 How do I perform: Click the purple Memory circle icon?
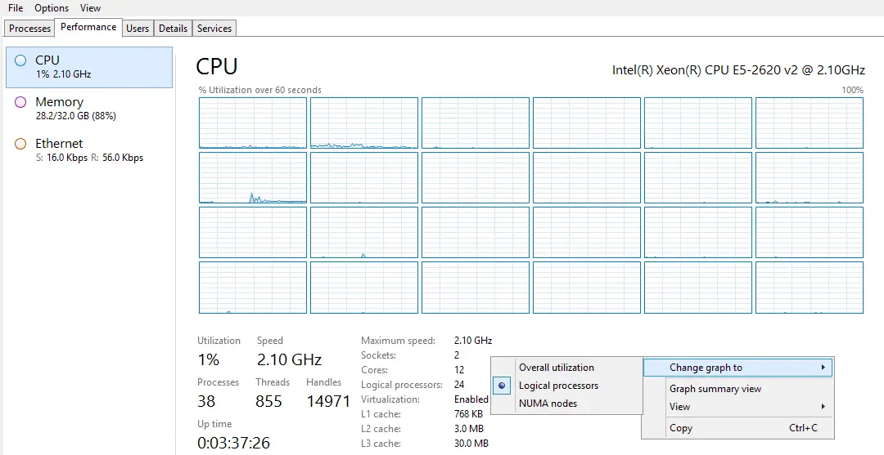(x=20, y=102)
